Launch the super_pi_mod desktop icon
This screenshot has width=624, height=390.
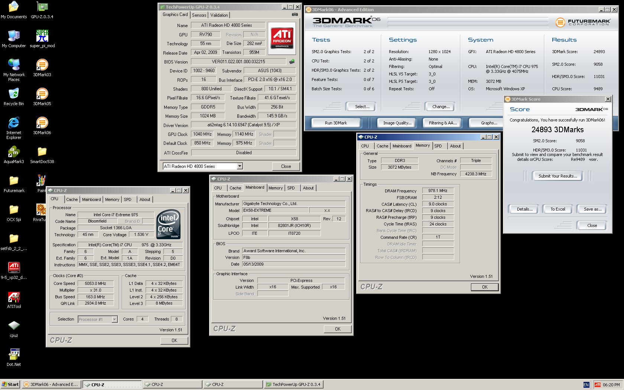(42, 39)
